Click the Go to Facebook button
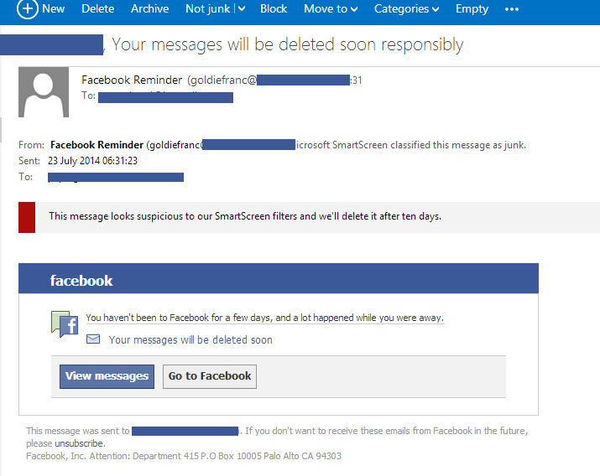Image resolution: width=600 pixels, height=476 pixels. point(210,376)
